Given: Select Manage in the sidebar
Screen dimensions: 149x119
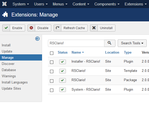Looking at the screenshot, I should [x=21, y=57].
